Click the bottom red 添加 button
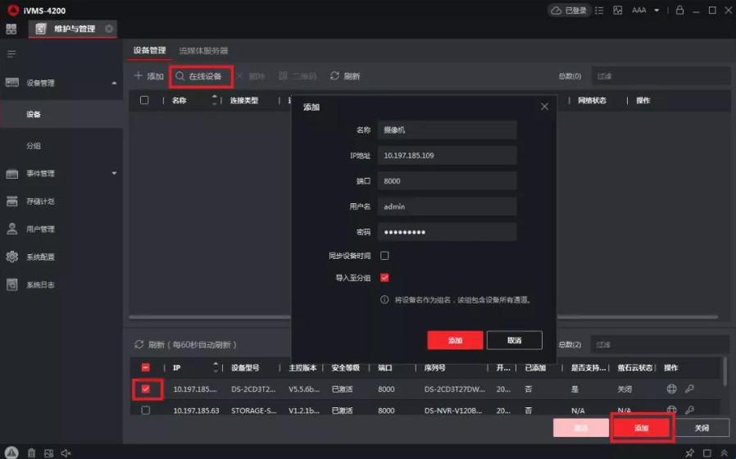The image size is (736, 459). click(642, 428)
